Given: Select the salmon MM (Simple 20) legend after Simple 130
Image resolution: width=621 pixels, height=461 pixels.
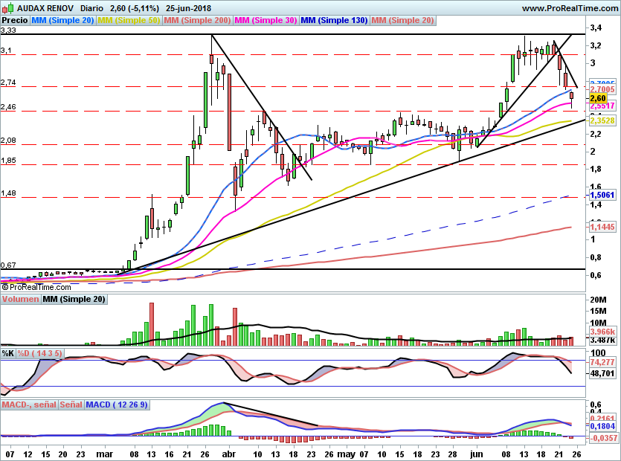Looking at the screenshot, I should click(x=402, y=20).
